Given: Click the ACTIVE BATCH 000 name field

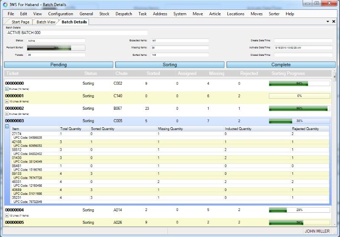Looking at the screenshot, I should pos(76,32).
